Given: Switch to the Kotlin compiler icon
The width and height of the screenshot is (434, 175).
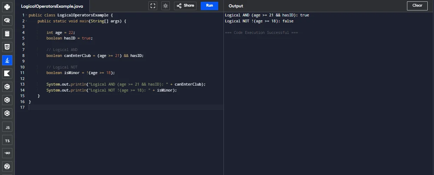Looking at the screenshot, I should (7, 73).
